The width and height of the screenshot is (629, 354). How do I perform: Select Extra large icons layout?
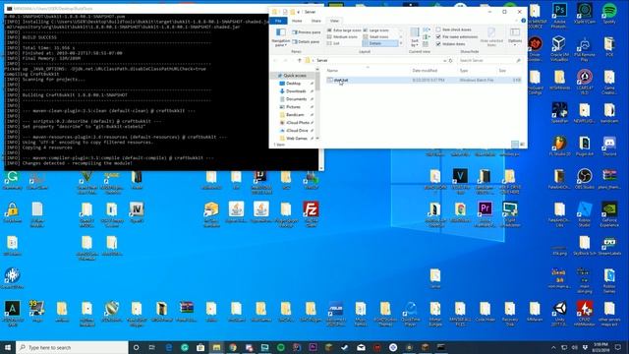[344, 30]
